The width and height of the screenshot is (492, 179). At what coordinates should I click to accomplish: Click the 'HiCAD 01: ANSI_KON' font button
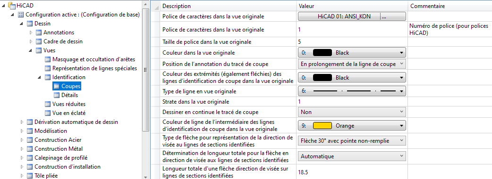[339, 16]
